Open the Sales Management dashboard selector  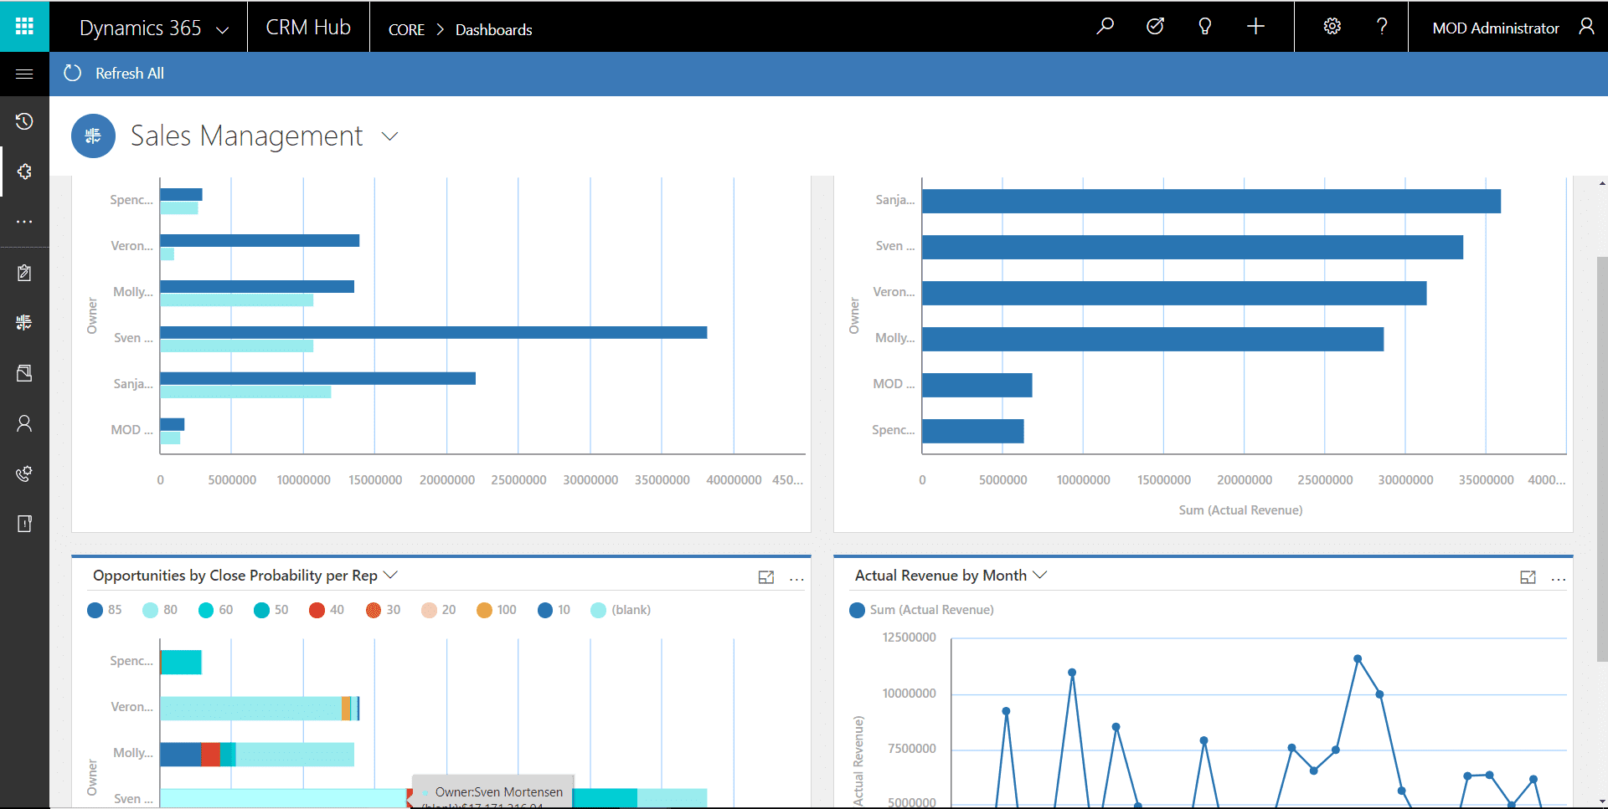[x=389, y=136]
